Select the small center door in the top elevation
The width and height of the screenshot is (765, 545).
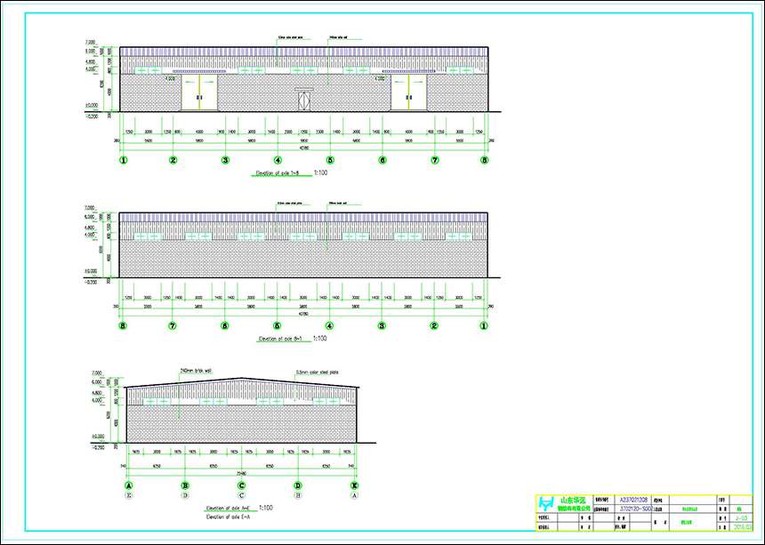304,100
